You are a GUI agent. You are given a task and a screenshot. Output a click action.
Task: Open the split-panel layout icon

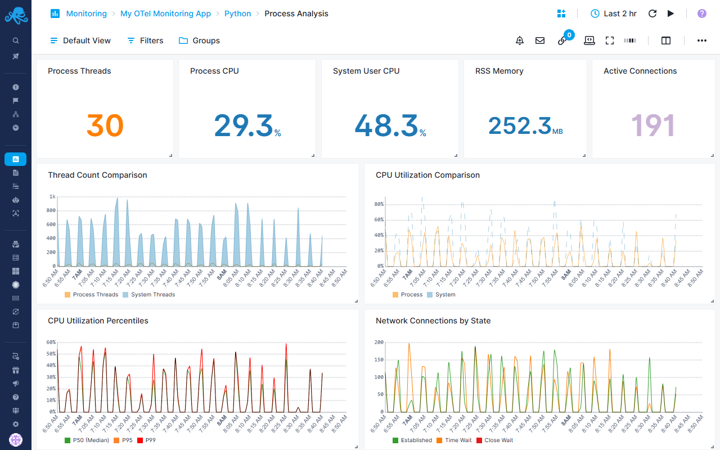(x=666, y=40)
